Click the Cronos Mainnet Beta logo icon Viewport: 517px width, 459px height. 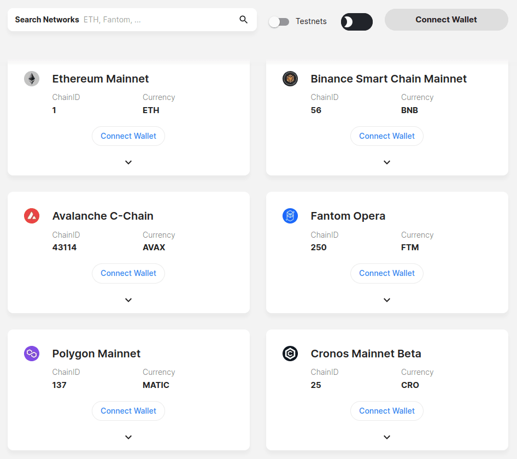coord(290,354)
